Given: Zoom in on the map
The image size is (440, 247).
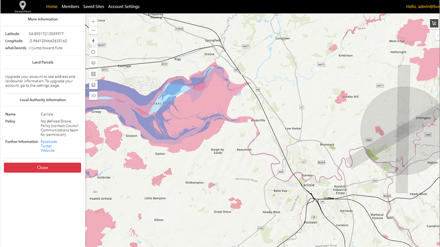Looking at the screenshot, I should 94,21.
